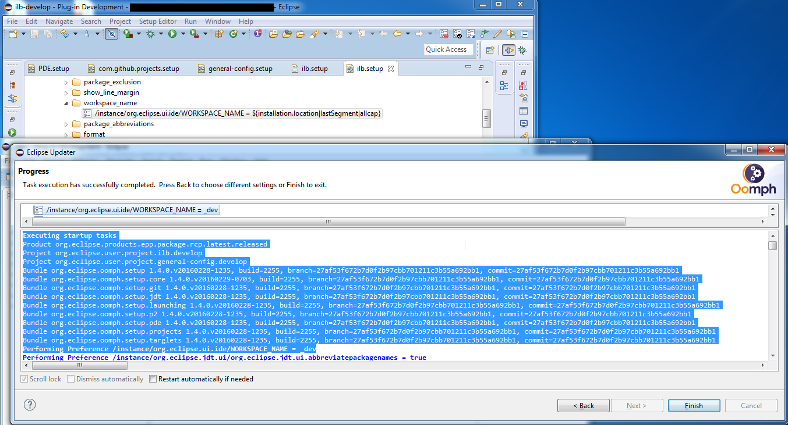Viewport: 788px width, 425px height.
Task: Click the Search flashlight icon
Action: (315, 34)
